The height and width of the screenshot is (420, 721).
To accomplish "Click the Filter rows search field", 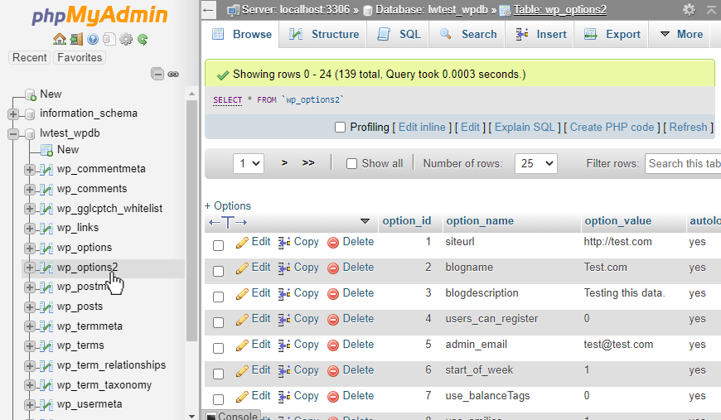I will [683, 163].
